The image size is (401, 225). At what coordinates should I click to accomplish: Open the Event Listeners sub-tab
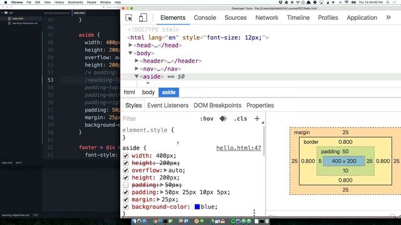tap(168, 106)
